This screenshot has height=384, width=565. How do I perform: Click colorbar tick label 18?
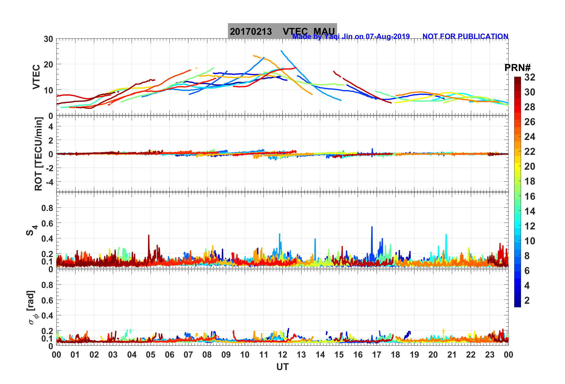[x=530, y=181]
